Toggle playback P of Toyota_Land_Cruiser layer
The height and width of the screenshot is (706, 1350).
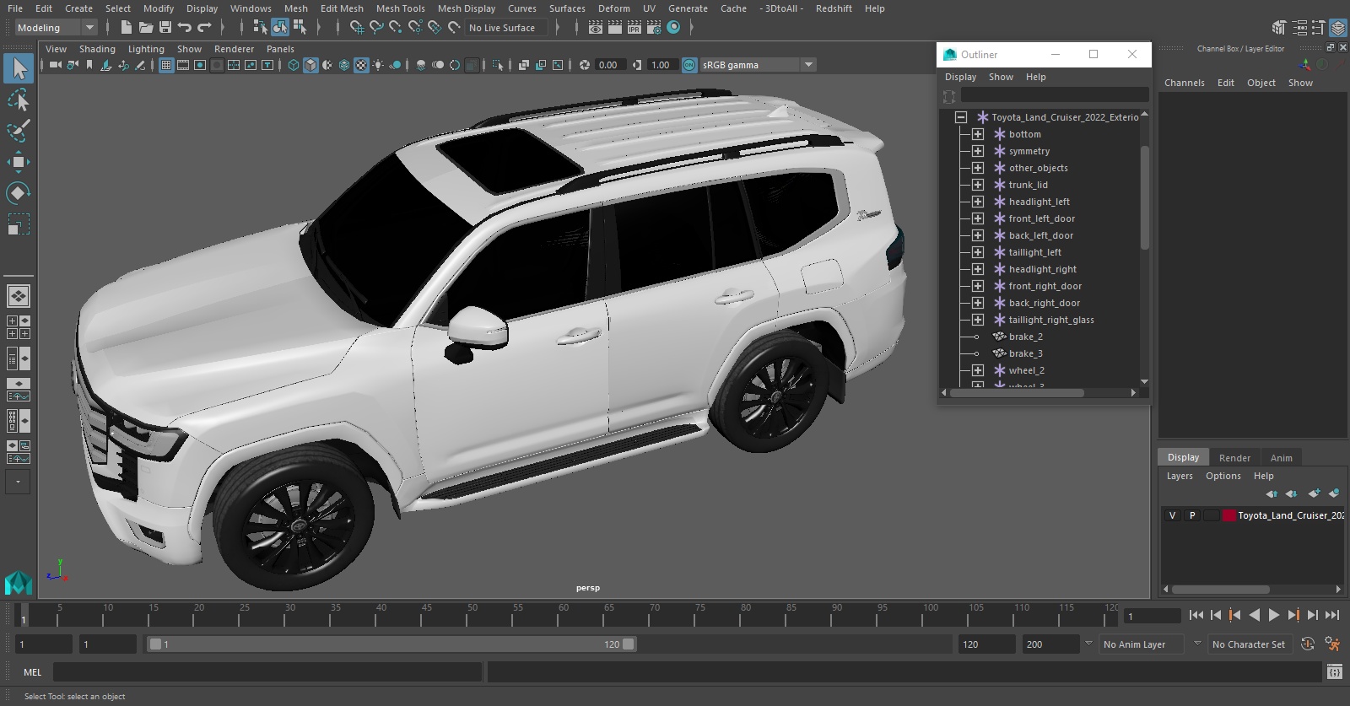[x=1192, y=515]
